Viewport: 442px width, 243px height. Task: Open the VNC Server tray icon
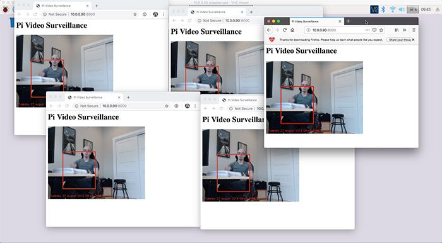coord(374,9)
